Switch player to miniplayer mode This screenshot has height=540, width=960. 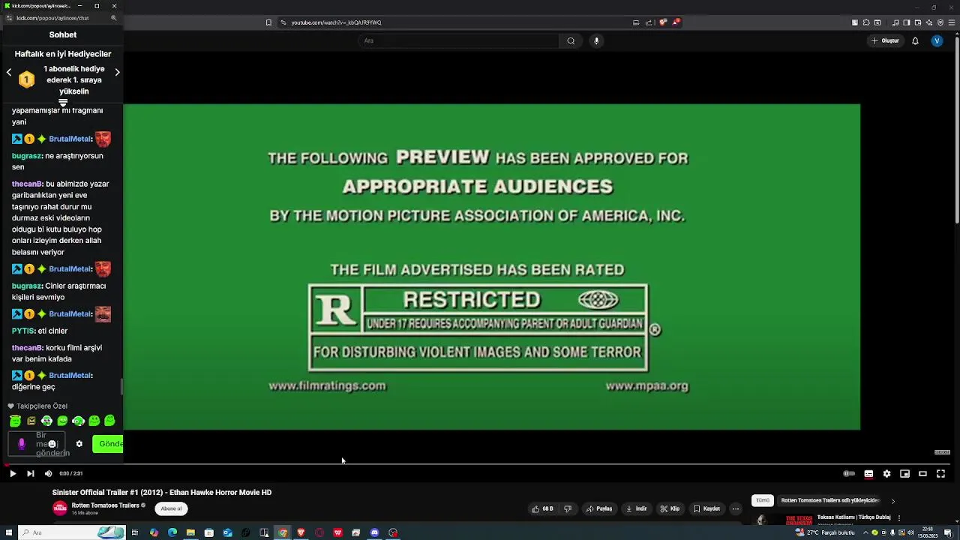904,473
